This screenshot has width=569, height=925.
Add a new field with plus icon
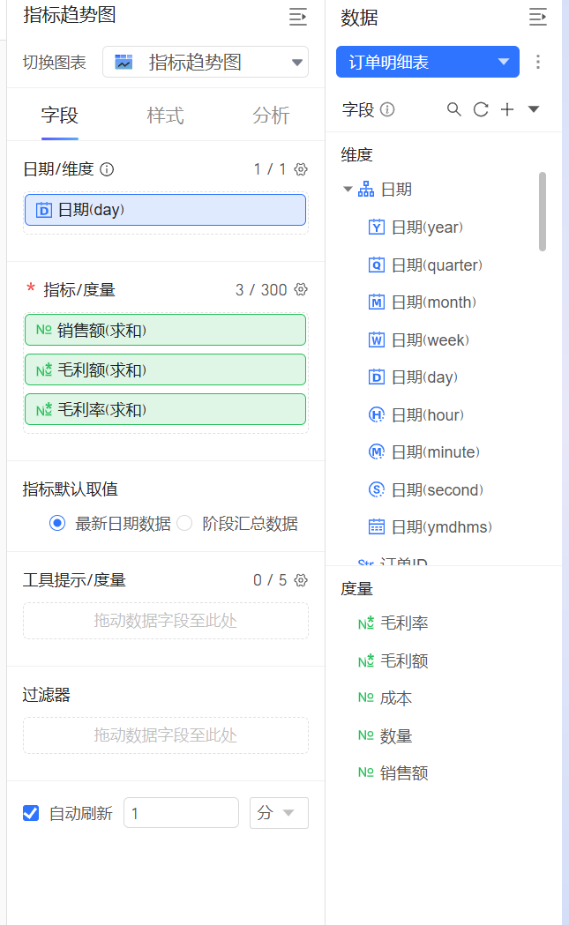pos(507,109)
